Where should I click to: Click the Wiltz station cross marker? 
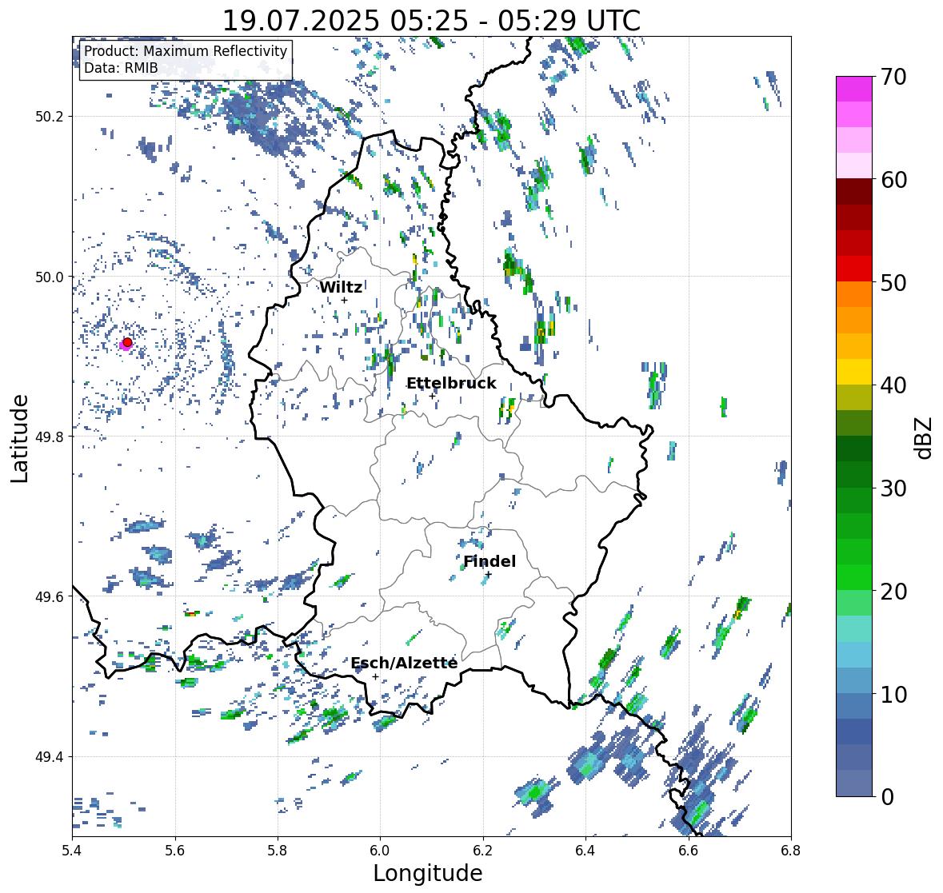click(x=344, y=300)
